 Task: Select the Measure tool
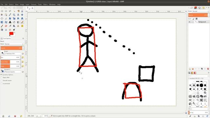(18, 15)
